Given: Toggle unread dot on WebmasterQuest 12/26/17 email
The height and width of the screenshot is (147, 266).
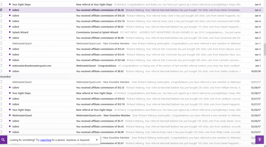Looking at the screenshot, I should pyautogui.click(x=10, y=115).
